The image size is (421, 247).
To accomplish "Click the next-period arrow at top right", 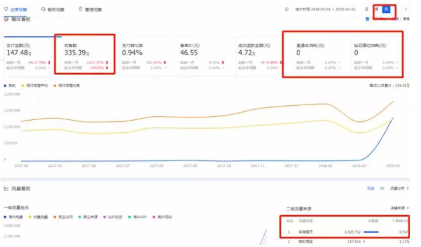I will click(406, 9).
